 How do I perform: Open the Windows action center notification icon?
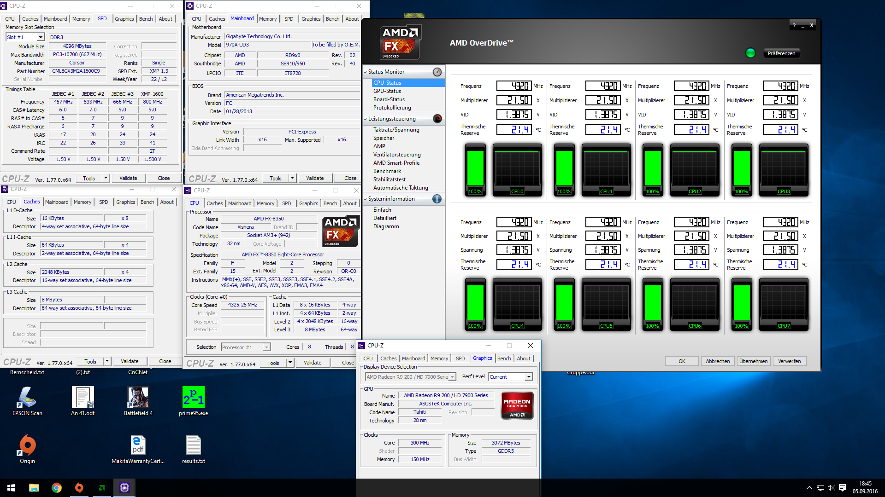[843, 488]
